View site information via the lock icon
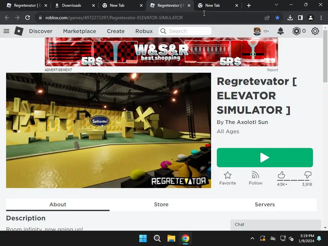Image resolution: width=328 pixels, height=246 pixels. point(40,18)
